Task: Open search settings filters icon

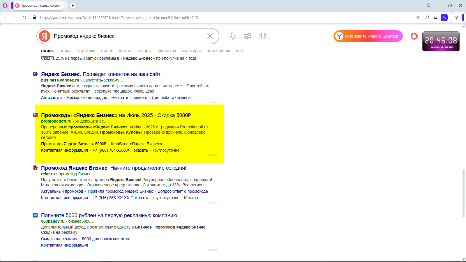Action: click(x=248, y=36)
